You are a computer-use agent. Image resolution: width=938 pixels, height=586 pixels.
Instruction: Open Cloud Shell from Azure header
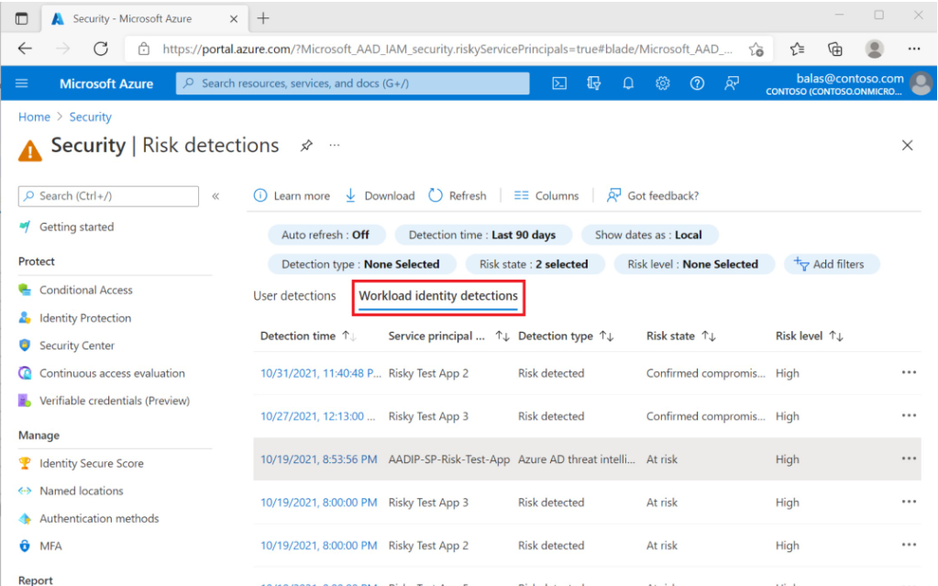coord(559,83)
